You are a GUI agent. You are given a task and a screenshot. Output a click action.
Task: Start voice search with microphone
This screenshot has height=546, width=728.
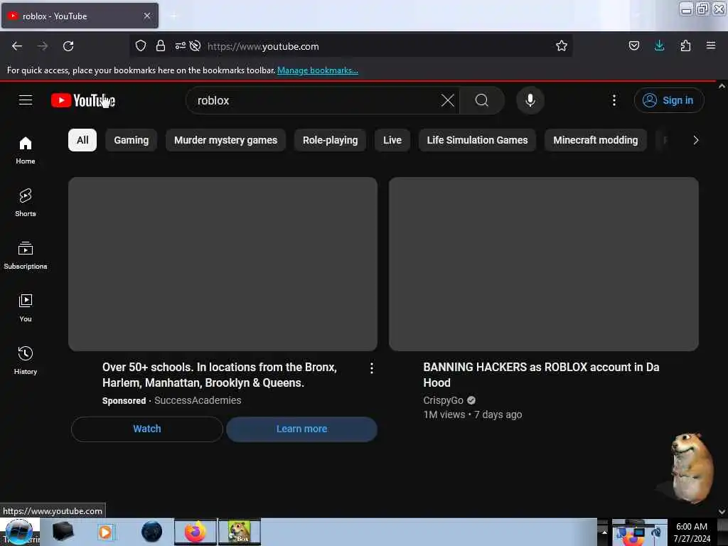pos(530,100)
